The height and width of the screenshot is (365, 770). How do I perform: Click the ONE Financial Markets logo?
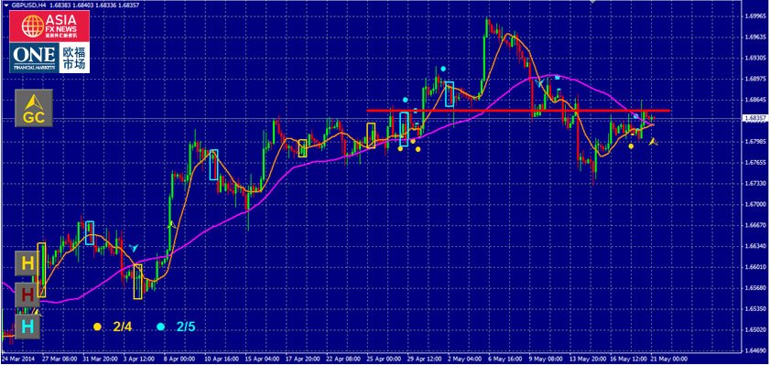pyautogui.click(x=49, y=58)
